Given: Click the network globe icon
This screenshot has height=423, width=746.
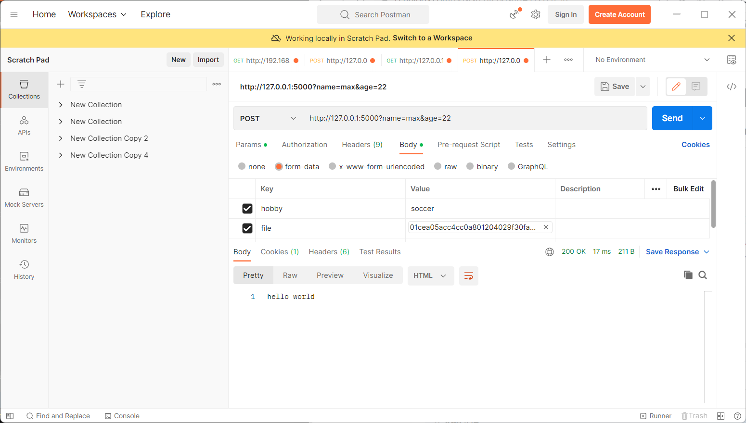Looking at the screenshot, I should coord(550,252).
